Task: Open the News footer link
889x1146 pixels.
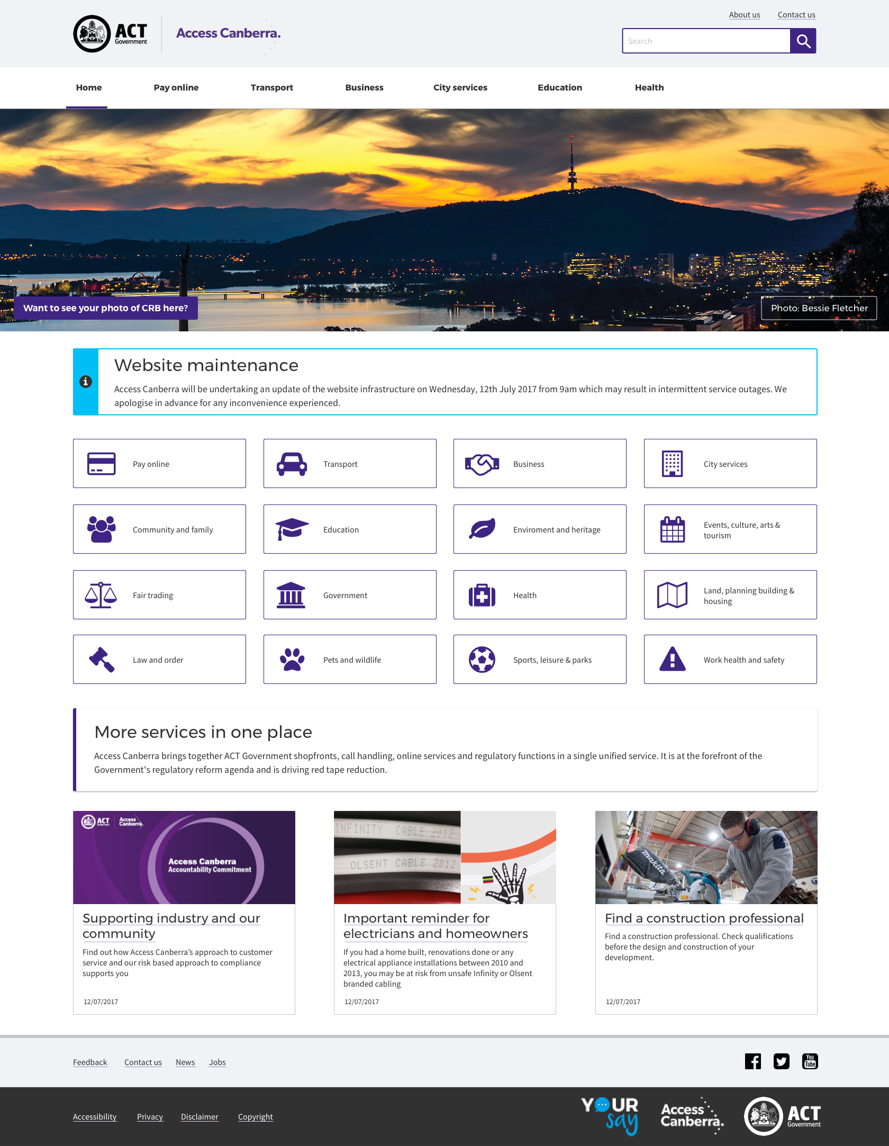Action: point(185,1062)
